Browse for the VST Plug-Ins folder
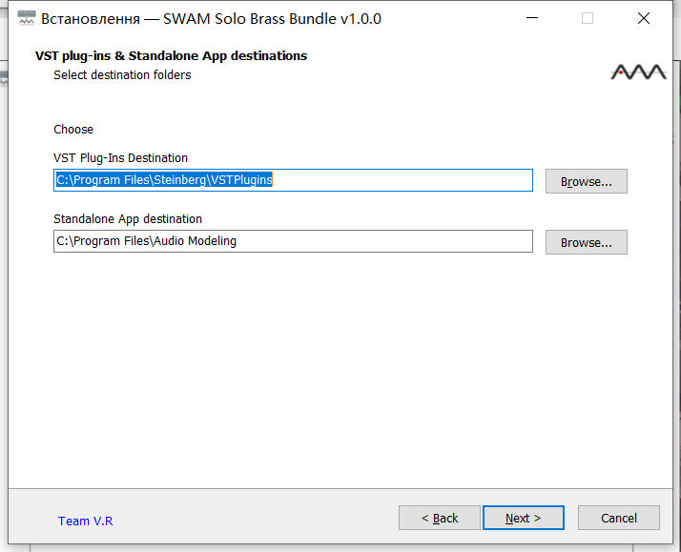The image size is (681, 552). (x=587, y=181)
